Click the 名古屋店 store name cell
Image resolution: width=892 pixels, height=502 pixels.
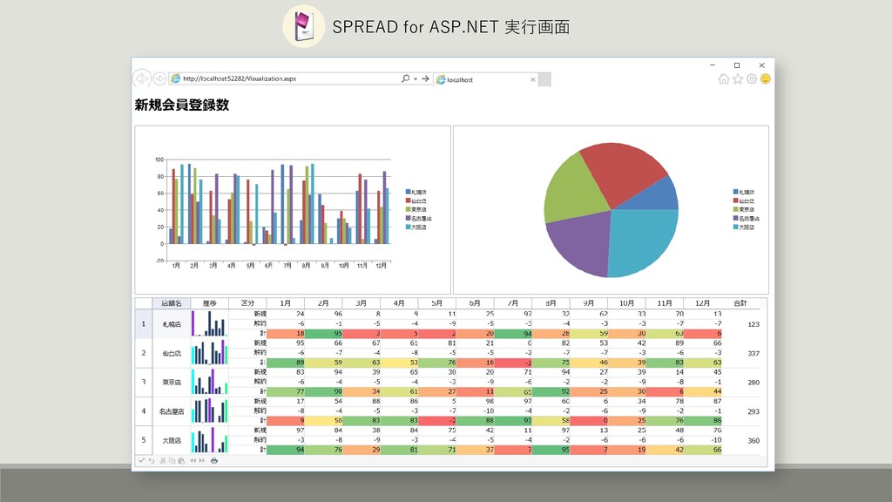172,411
